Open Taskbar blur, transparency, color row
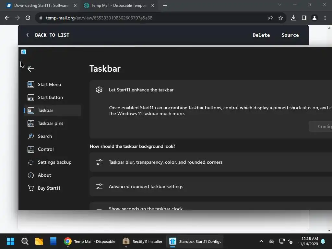The height and width of the screenshot is (249, 332). 211,162
